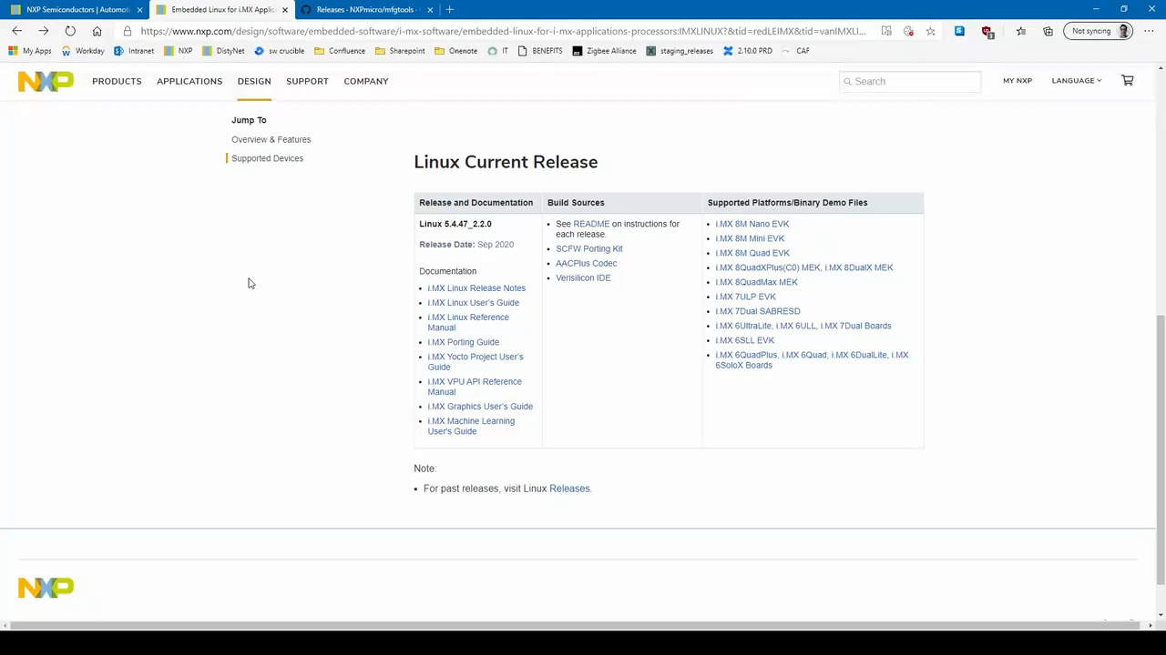Open the DESIGN menu
Image resolution: width=1166 pixels, height=655 pixels.
(x=254, y=81)
